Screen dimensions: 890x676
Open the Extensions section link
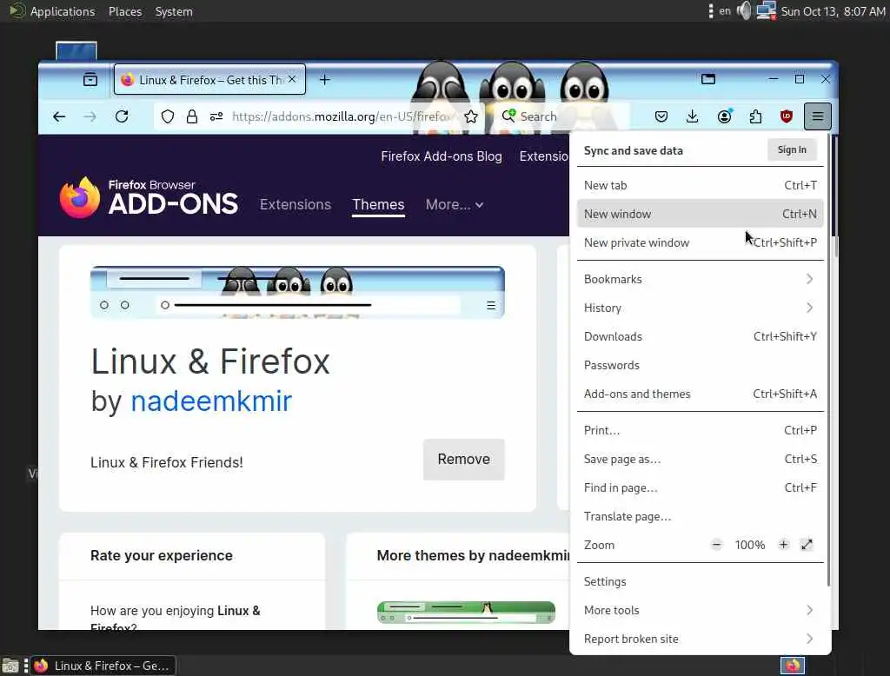click(296, 204)
